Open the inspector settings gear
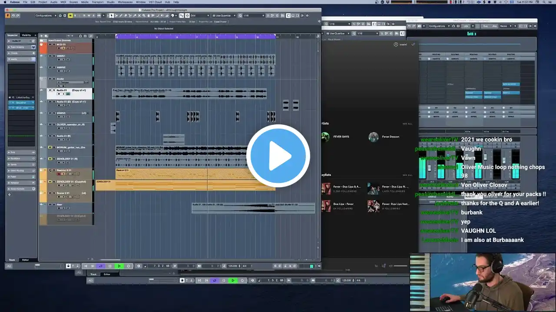 click(x=9, y=195)
